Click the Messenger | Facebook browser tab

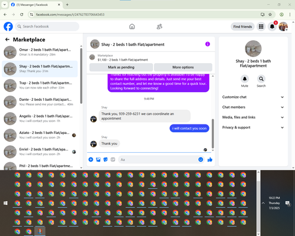click(x=35, y=5)
